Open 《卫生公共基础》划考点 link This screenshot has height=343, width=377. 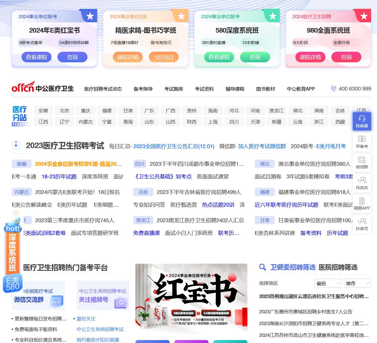pos(163,177)
